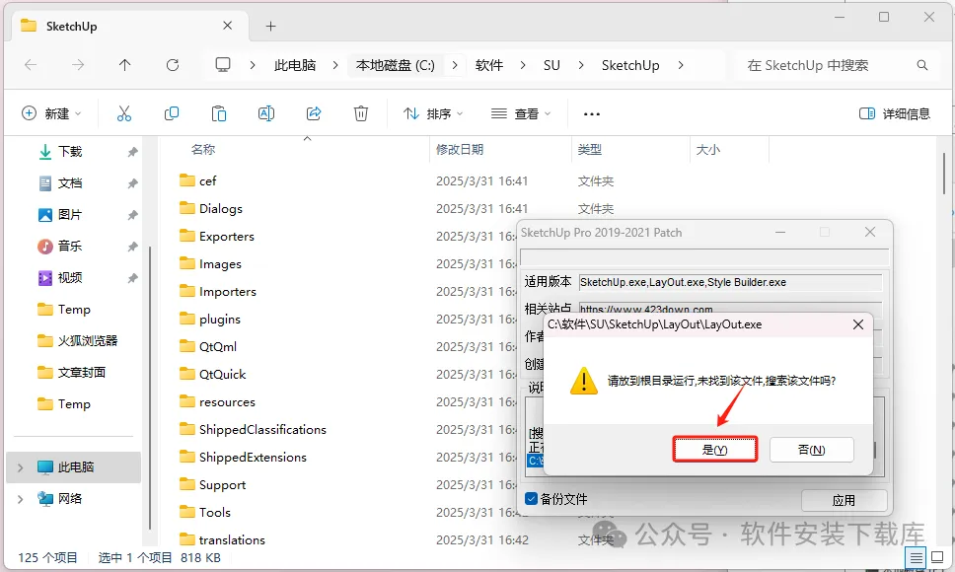Open Videos (视频) in sidebar
The image size is (955, 572).
[69, 278]
